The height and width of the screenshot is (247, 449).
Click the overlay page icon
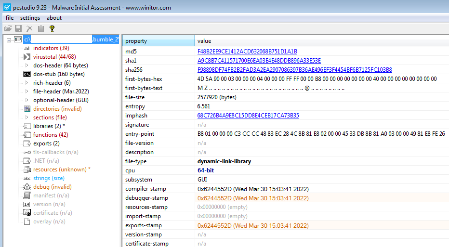pos(27,221)
